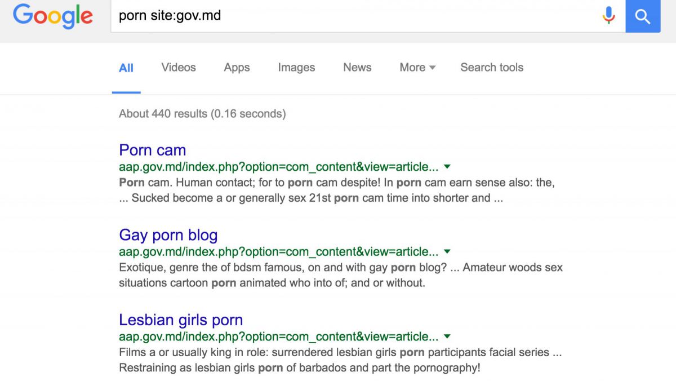Open the "Porn cam" result title link

pos(152,150)
